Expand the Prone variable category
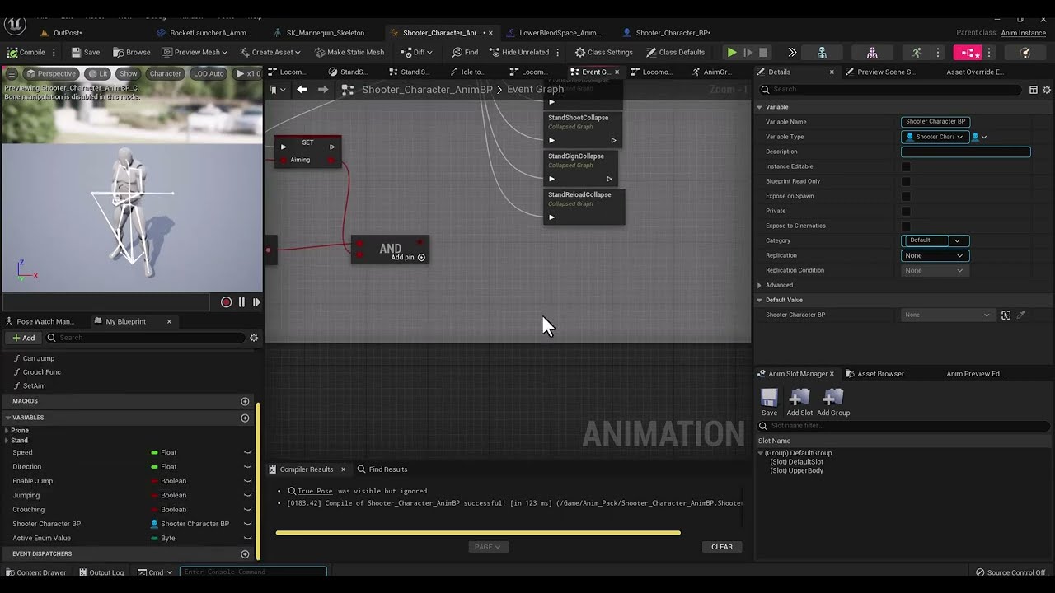This screenshot has height=593, width=1055. pyautogui.click(x=7, y=431)
